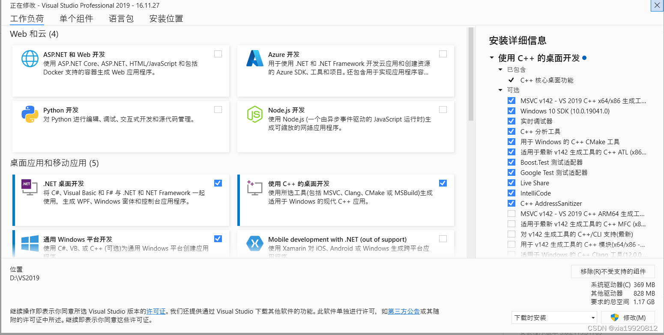Image resolution: width=664 pixels, height=335 pixels.
Task: Click the workloads list vertical scrollbar
Action: (471, 75)
